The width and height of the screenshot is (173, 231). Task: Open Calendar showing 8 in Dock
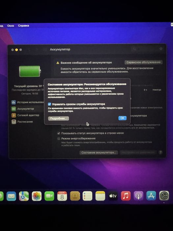[62, 196]
